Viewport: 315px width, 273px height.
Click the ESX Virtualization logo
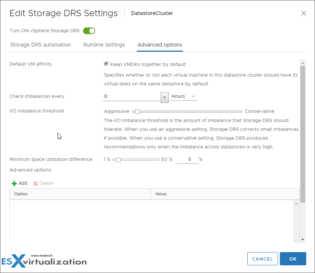pyautogui.click(x=43, y=261)
